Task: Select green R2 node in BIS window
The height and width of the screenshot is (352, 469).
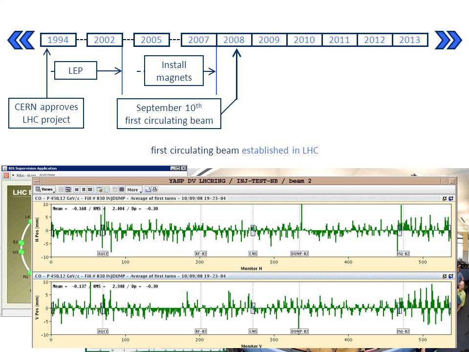Action: pyautogui.click(x=30, y=273)
